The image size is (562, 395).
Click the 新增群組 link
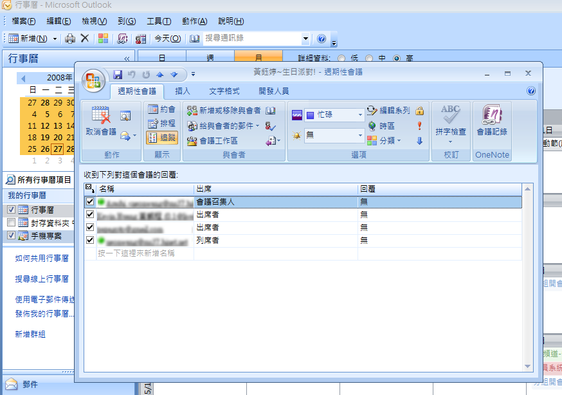tap(30, 335)
